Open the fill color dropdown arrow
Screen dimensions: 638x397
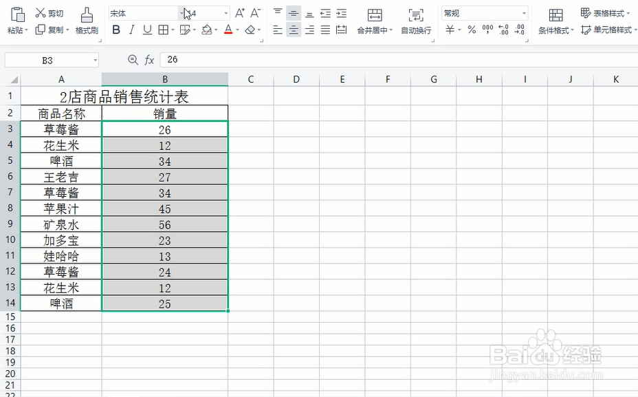tap(216, 30)
